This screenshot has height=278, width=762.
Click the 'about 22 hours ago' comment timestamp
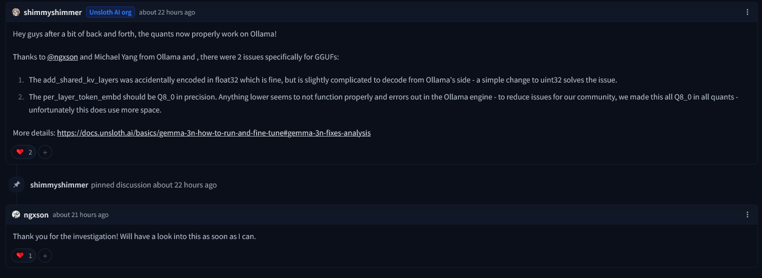click(x=167, y=12)
